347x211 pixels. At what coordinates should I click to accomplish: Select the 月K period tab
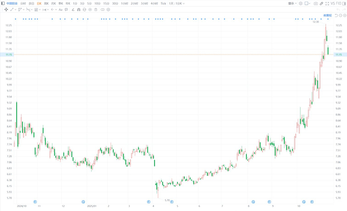pyautogui.click(x=54, y=3)
